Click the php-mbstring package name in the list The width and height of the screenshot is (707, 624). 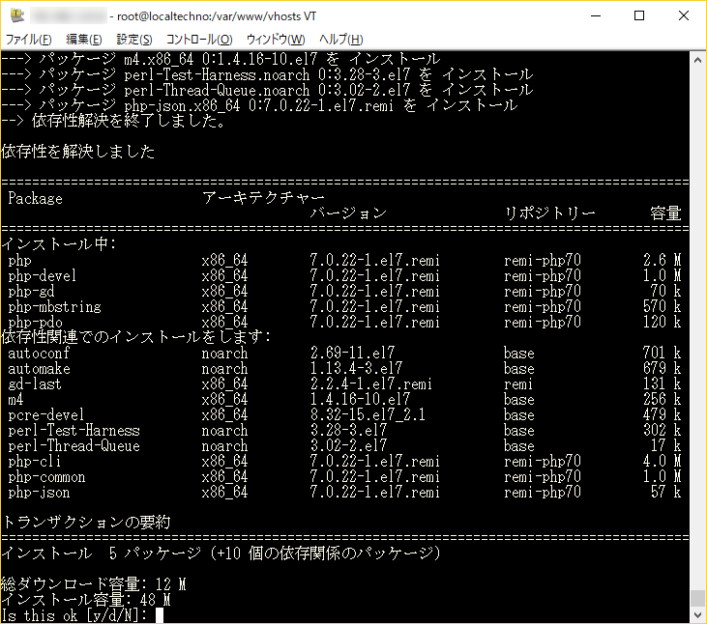[x=53, y=307]
